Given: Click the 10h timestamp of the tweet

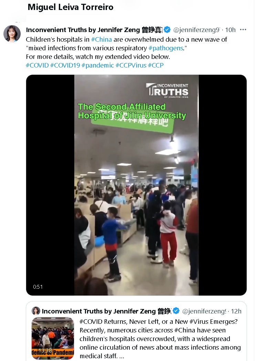Looking at the screenshot, I should 230,30.
